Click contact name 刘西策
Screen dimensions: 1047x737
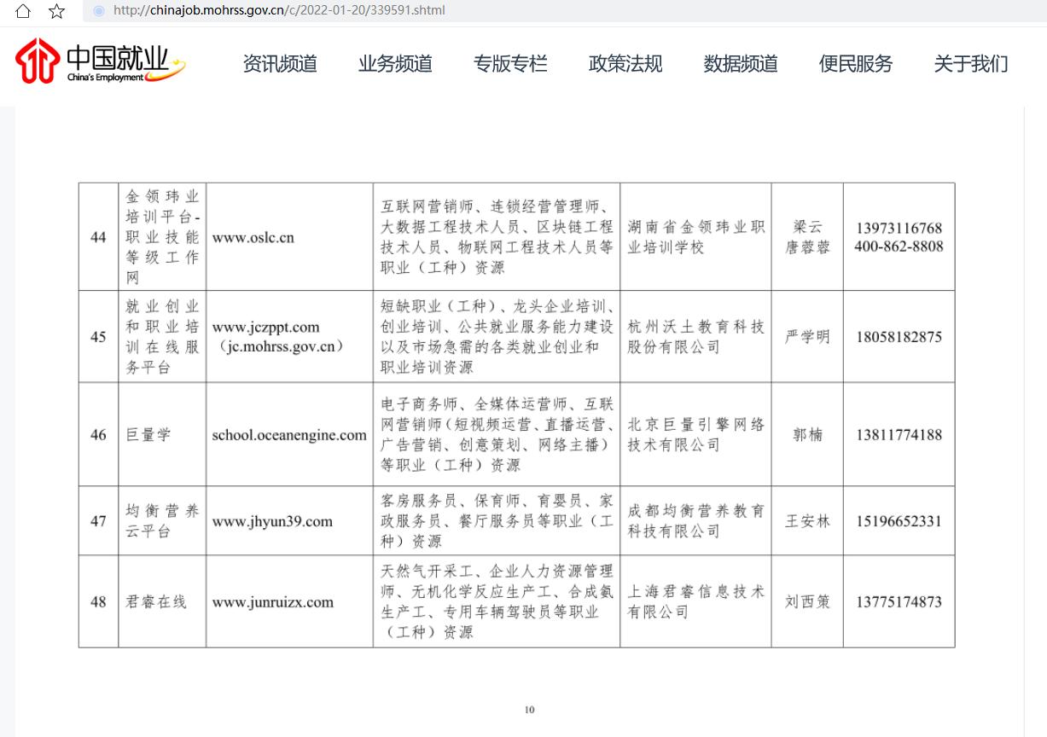pyautogui.click(x=807, y=602)
